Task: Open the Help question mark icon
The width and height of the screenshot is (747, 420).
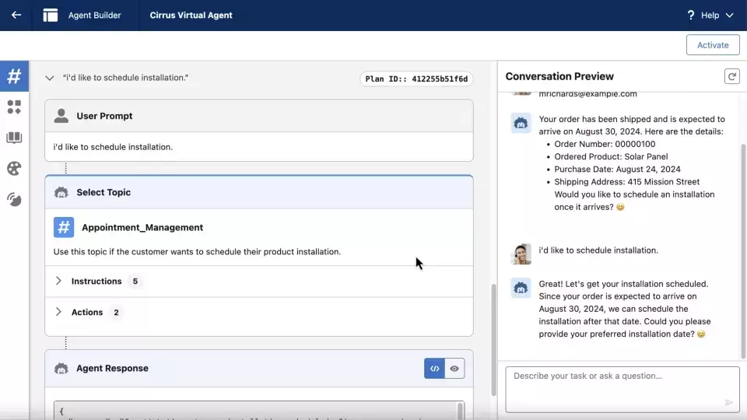Action: [690, 16]
